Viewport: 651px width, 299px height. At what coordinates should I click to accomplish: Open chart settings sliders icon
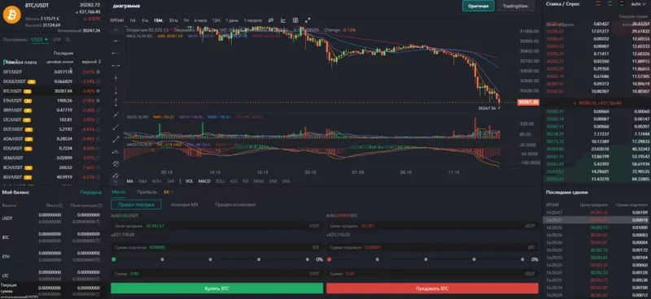271,19
